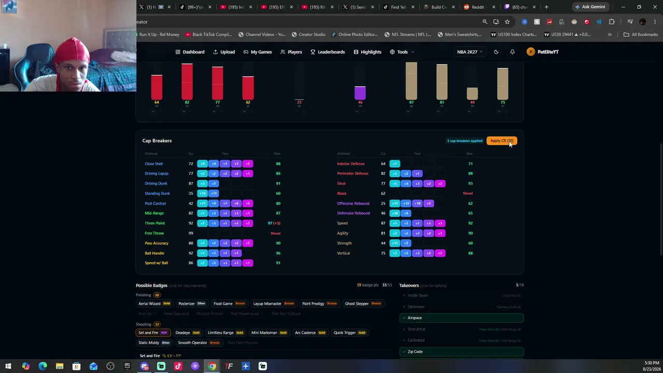Viewport: 663px width, 373px height.
Task: Open Epic Games Launcher from the taskbar
Action: coord(127,366)
